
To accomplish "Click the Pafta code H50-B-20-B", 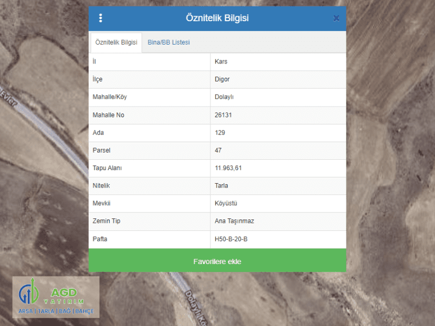I will (x=231, y=239).
